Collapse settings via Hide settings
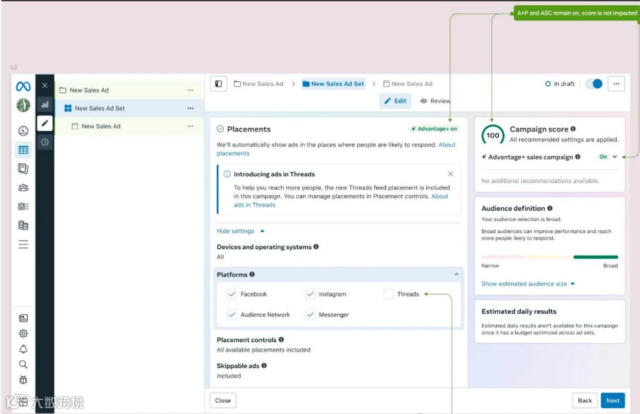This screenshot has height=414, width=640. click(x=241, y=231)
